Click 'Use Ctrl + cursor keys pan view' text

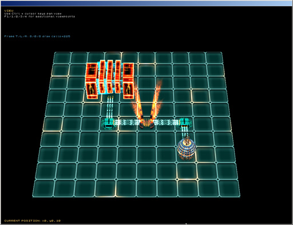tap(33, 14)
